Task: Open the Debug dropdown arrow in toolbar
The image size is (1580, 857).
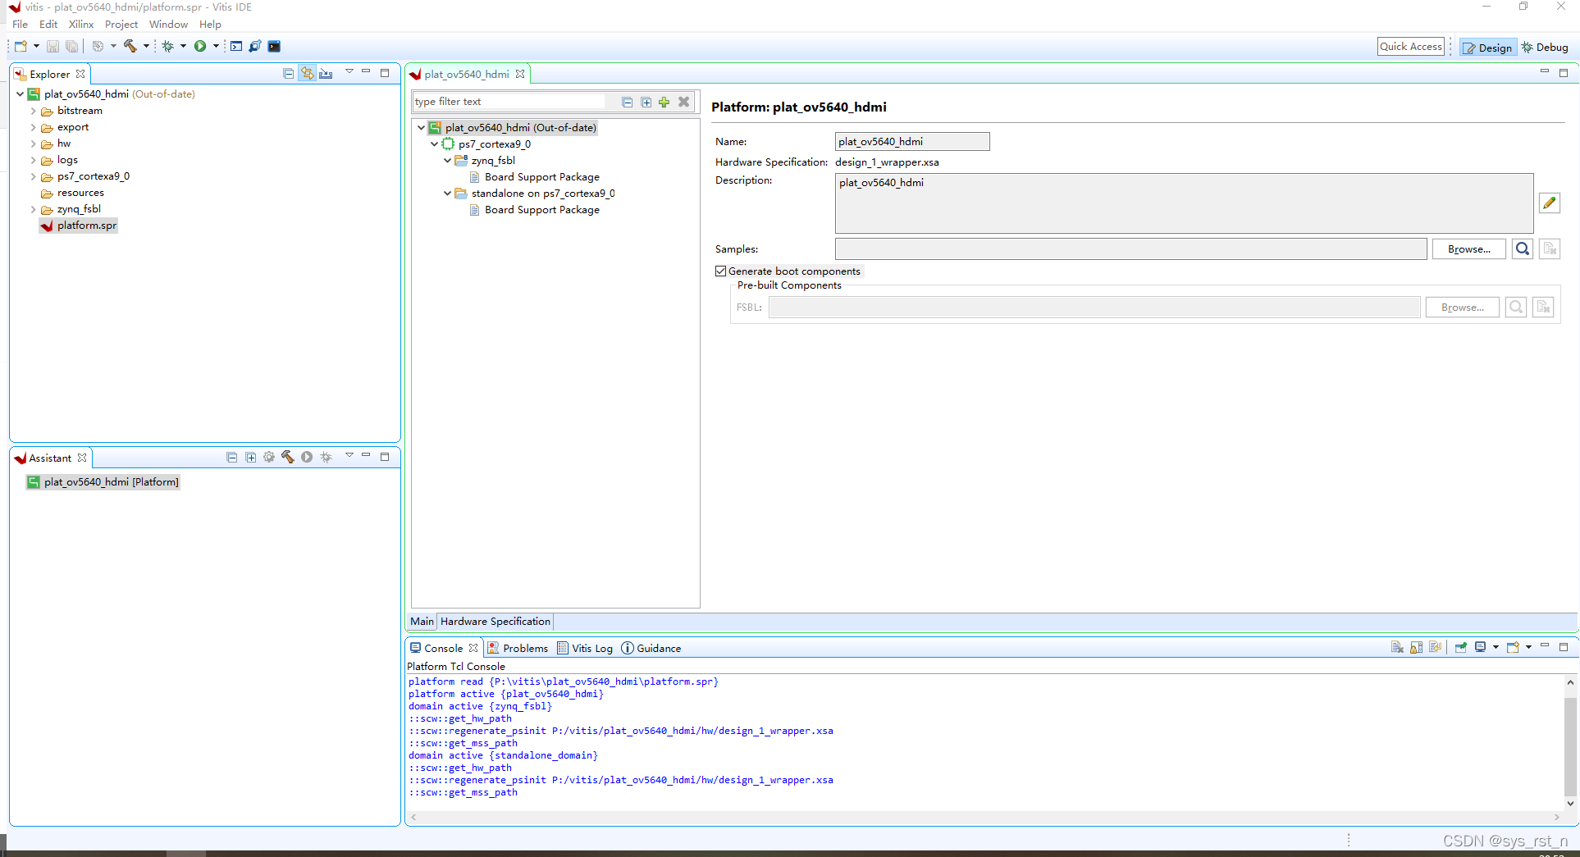Action: [183, 46]
